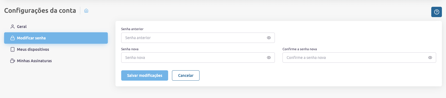The image size is (446, 98).
Task: Click the Senha anterior field label
Action: 132,29
